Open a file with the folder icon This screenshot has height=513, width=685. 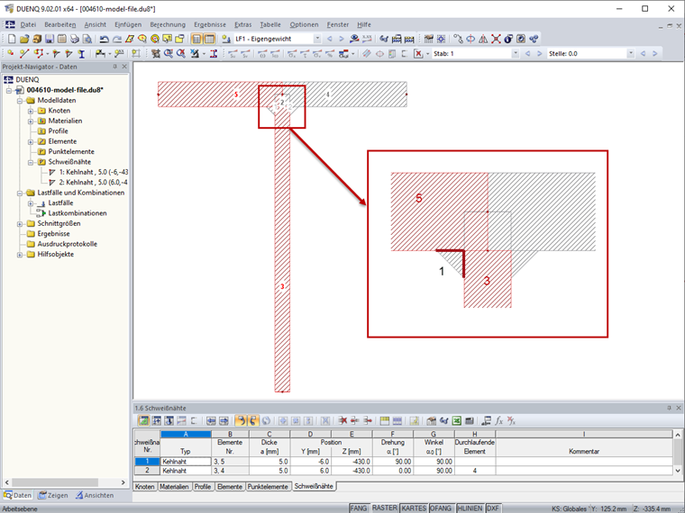(24, 39)
